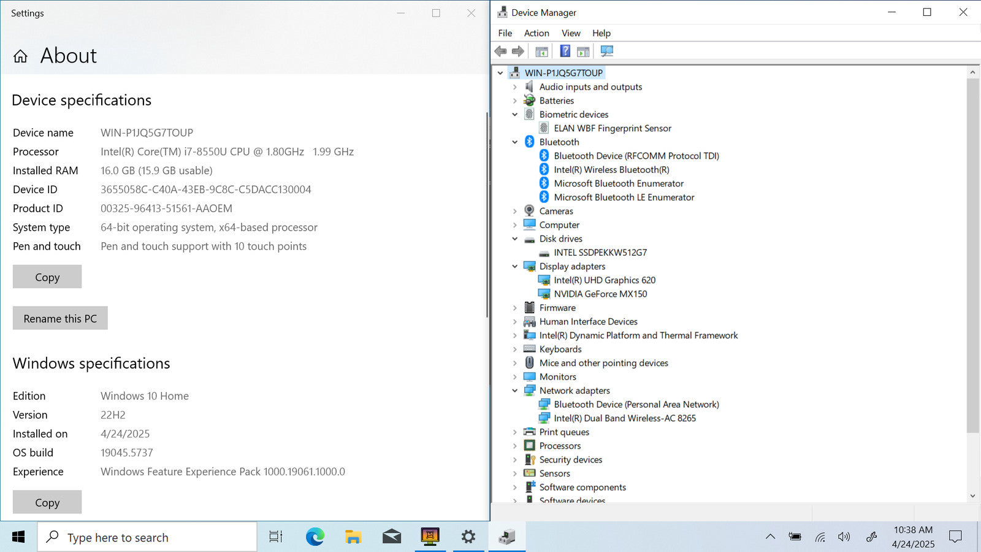The image size is (981, 552).
Task: Open the View menu in Device Manager
Action: (x=571, y=33)
